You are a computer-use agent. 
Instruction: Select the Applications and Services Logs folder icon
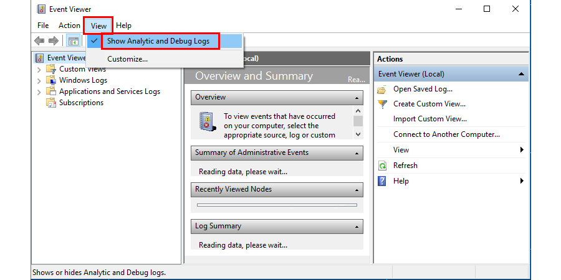pos(51,91)
